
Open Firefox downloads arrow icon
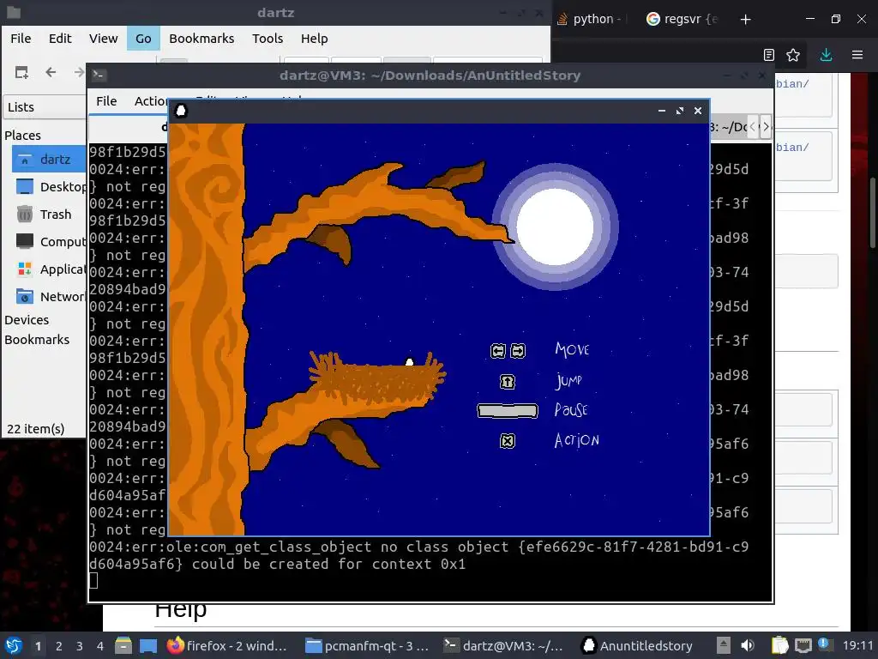point(826,55)
